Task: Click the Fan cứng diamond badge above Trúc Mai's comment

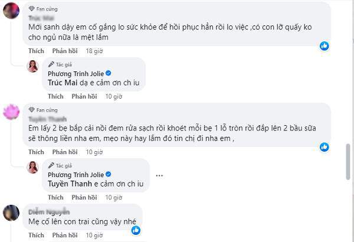Action: (31, 10)
